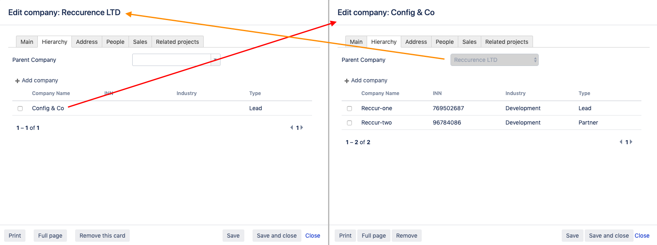The width and height of the screenshot is (657, 245).
Task: Go to next page in Config & Co list
Action: [631, 142]
